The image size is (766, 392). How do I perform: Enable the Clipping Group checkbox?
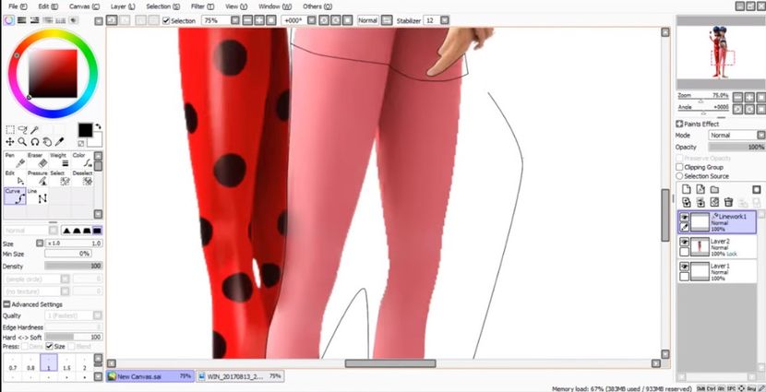pos(679,167)
